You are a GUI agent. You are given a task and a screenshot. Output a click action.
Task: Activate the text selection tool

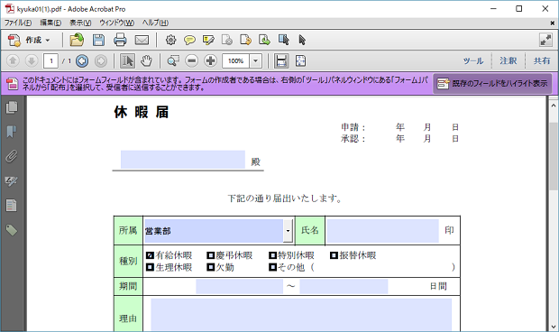(x=127, y=61)
